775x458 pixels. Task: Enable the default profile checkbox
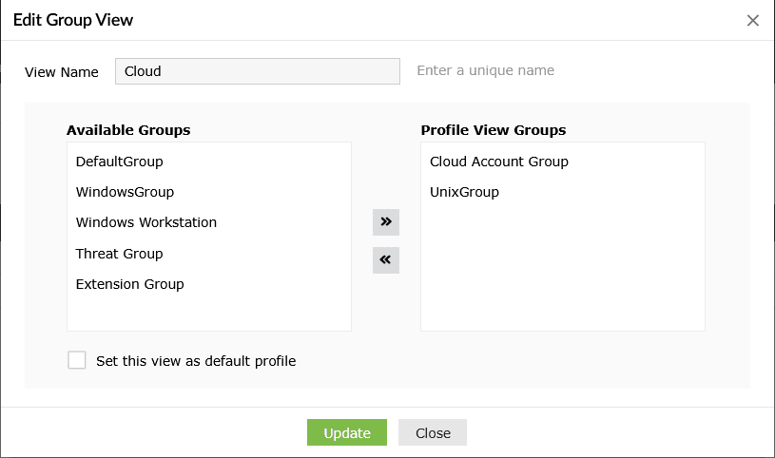(77, 360)
